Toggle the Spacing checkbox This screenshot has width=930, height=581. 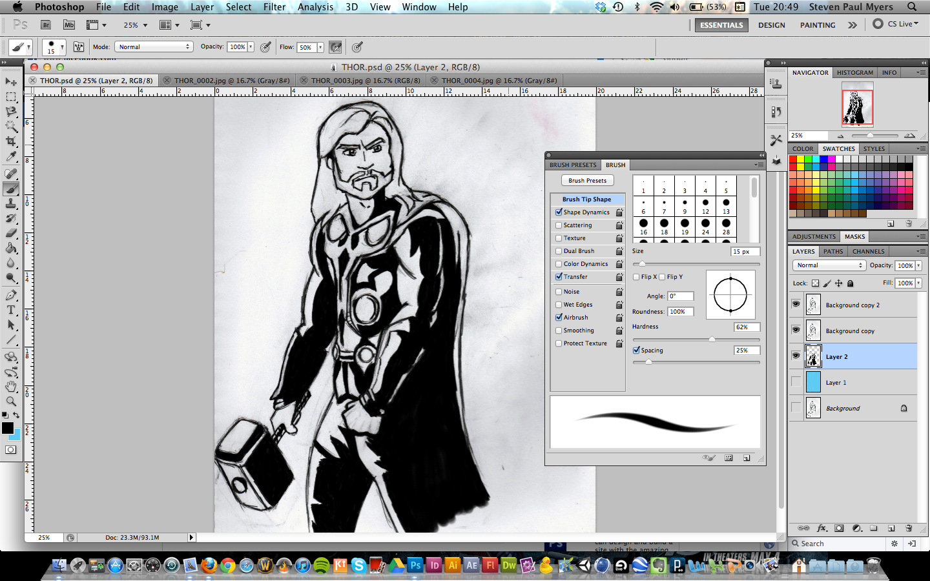click(636, 350)
